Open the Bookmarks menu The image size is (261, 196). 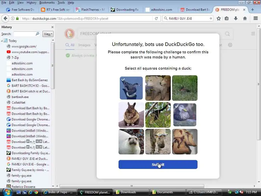click(x=47, y=3)
